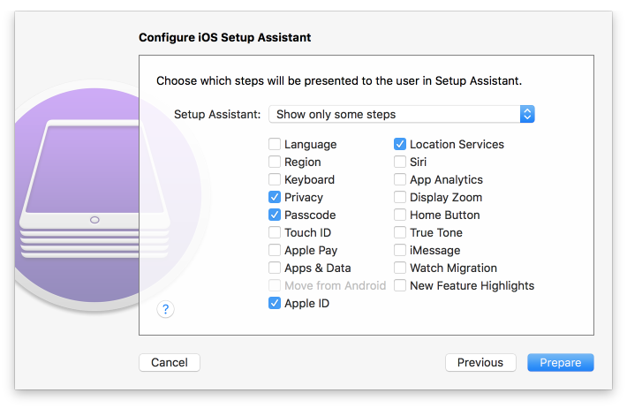Click the Prepare button
The image size is (627, 408).
(560, 362)
